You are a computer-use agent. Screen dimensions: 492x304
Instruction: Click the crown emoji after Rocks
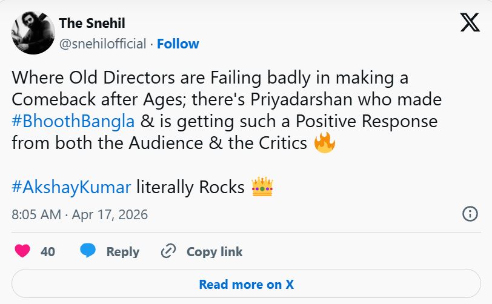[262, 188]
